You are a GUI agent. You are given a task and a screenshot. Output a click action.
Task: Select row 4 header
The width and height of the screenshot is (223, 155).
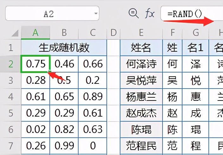[x=10, y=97]
